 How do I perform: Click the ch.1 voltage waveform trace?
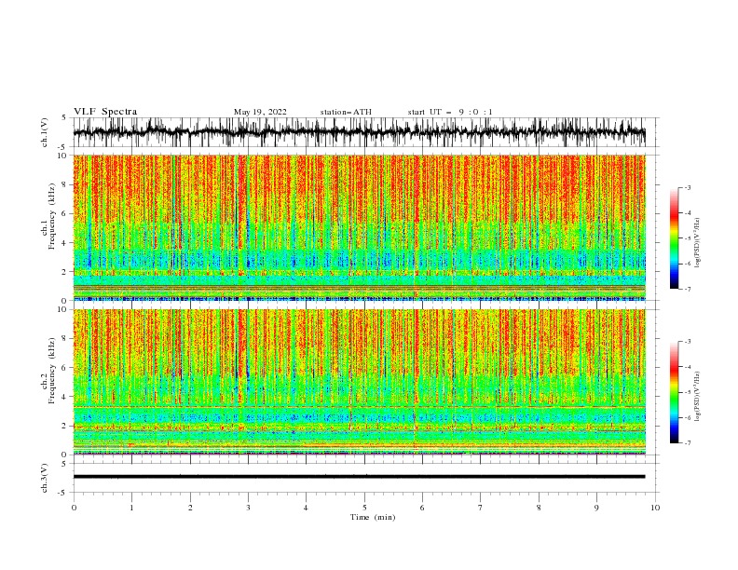point(359,132)
